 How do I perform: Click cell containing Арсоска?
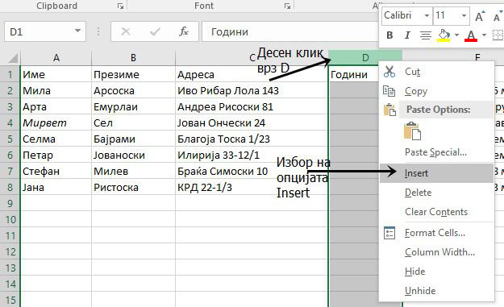pos(133,90)
